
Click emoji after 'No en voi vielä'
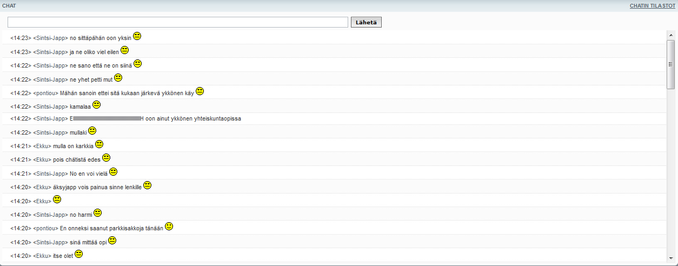point(114,172)
